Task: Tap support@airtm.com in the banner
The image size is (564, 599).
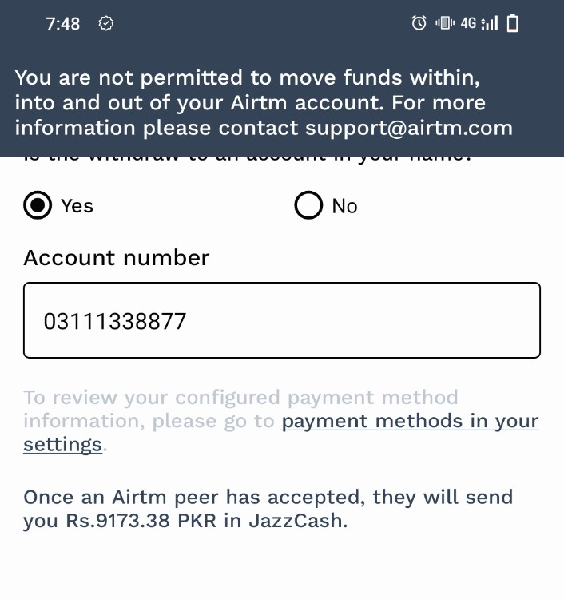Action: 408,128
